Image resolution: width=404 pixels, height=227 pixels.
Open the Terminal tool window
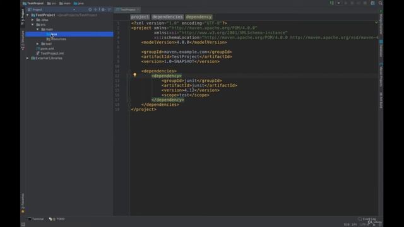point(36,219)
